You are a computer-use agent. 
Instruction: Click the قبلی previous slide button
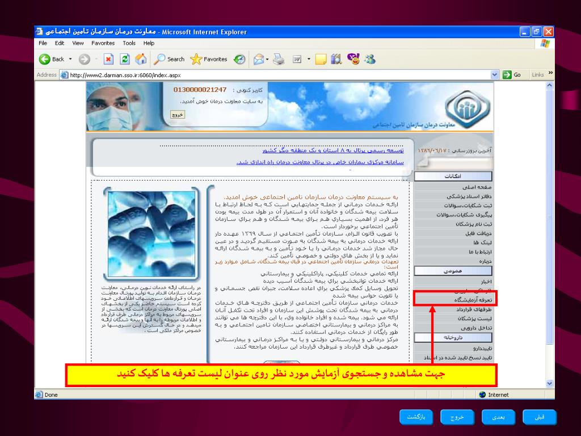tap(540, 417)
